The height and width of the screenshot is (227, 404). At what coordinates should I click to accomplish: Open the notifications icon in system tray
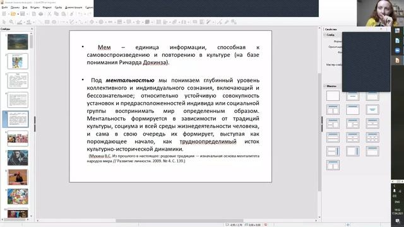tap(397, 221)
